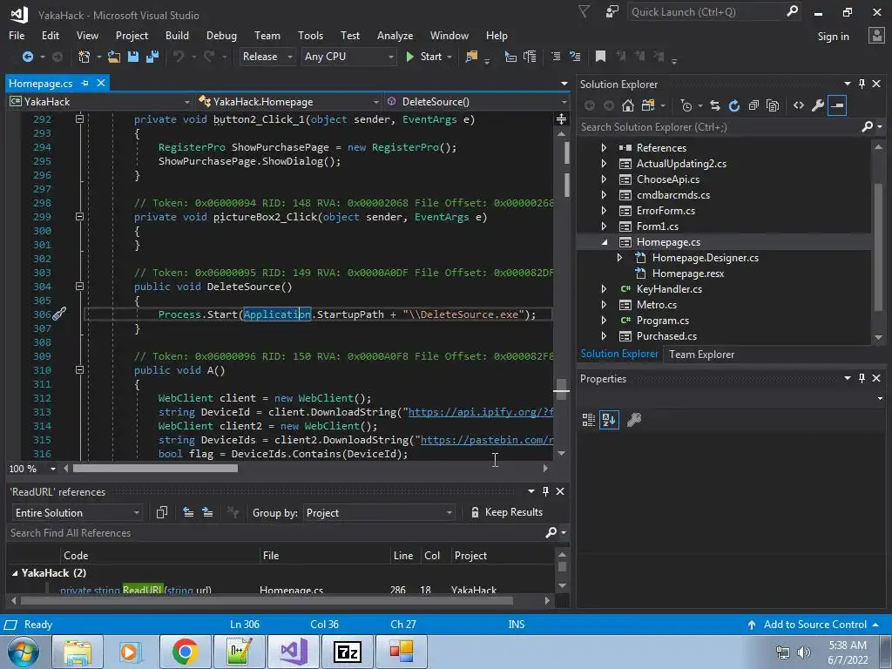Screen dimensions: 892x669
Task: Click the New Project toolbar icon
Action: (84, 57)
